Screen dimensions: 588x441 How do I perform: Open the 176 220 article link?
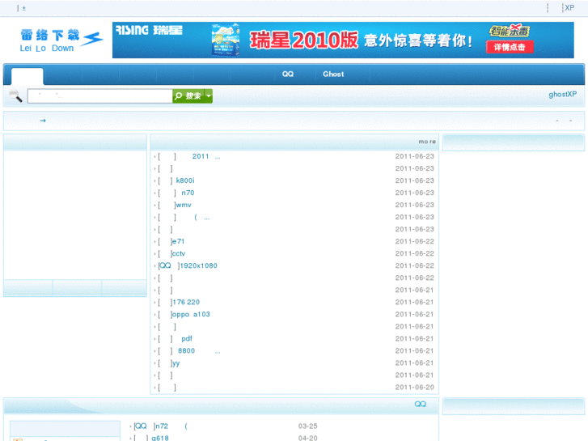pos(186,302)
